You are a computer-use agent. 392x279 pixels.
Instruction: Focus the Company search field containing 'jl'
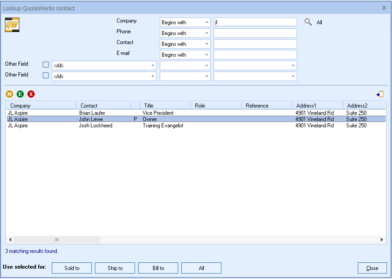tap(255, 22)
